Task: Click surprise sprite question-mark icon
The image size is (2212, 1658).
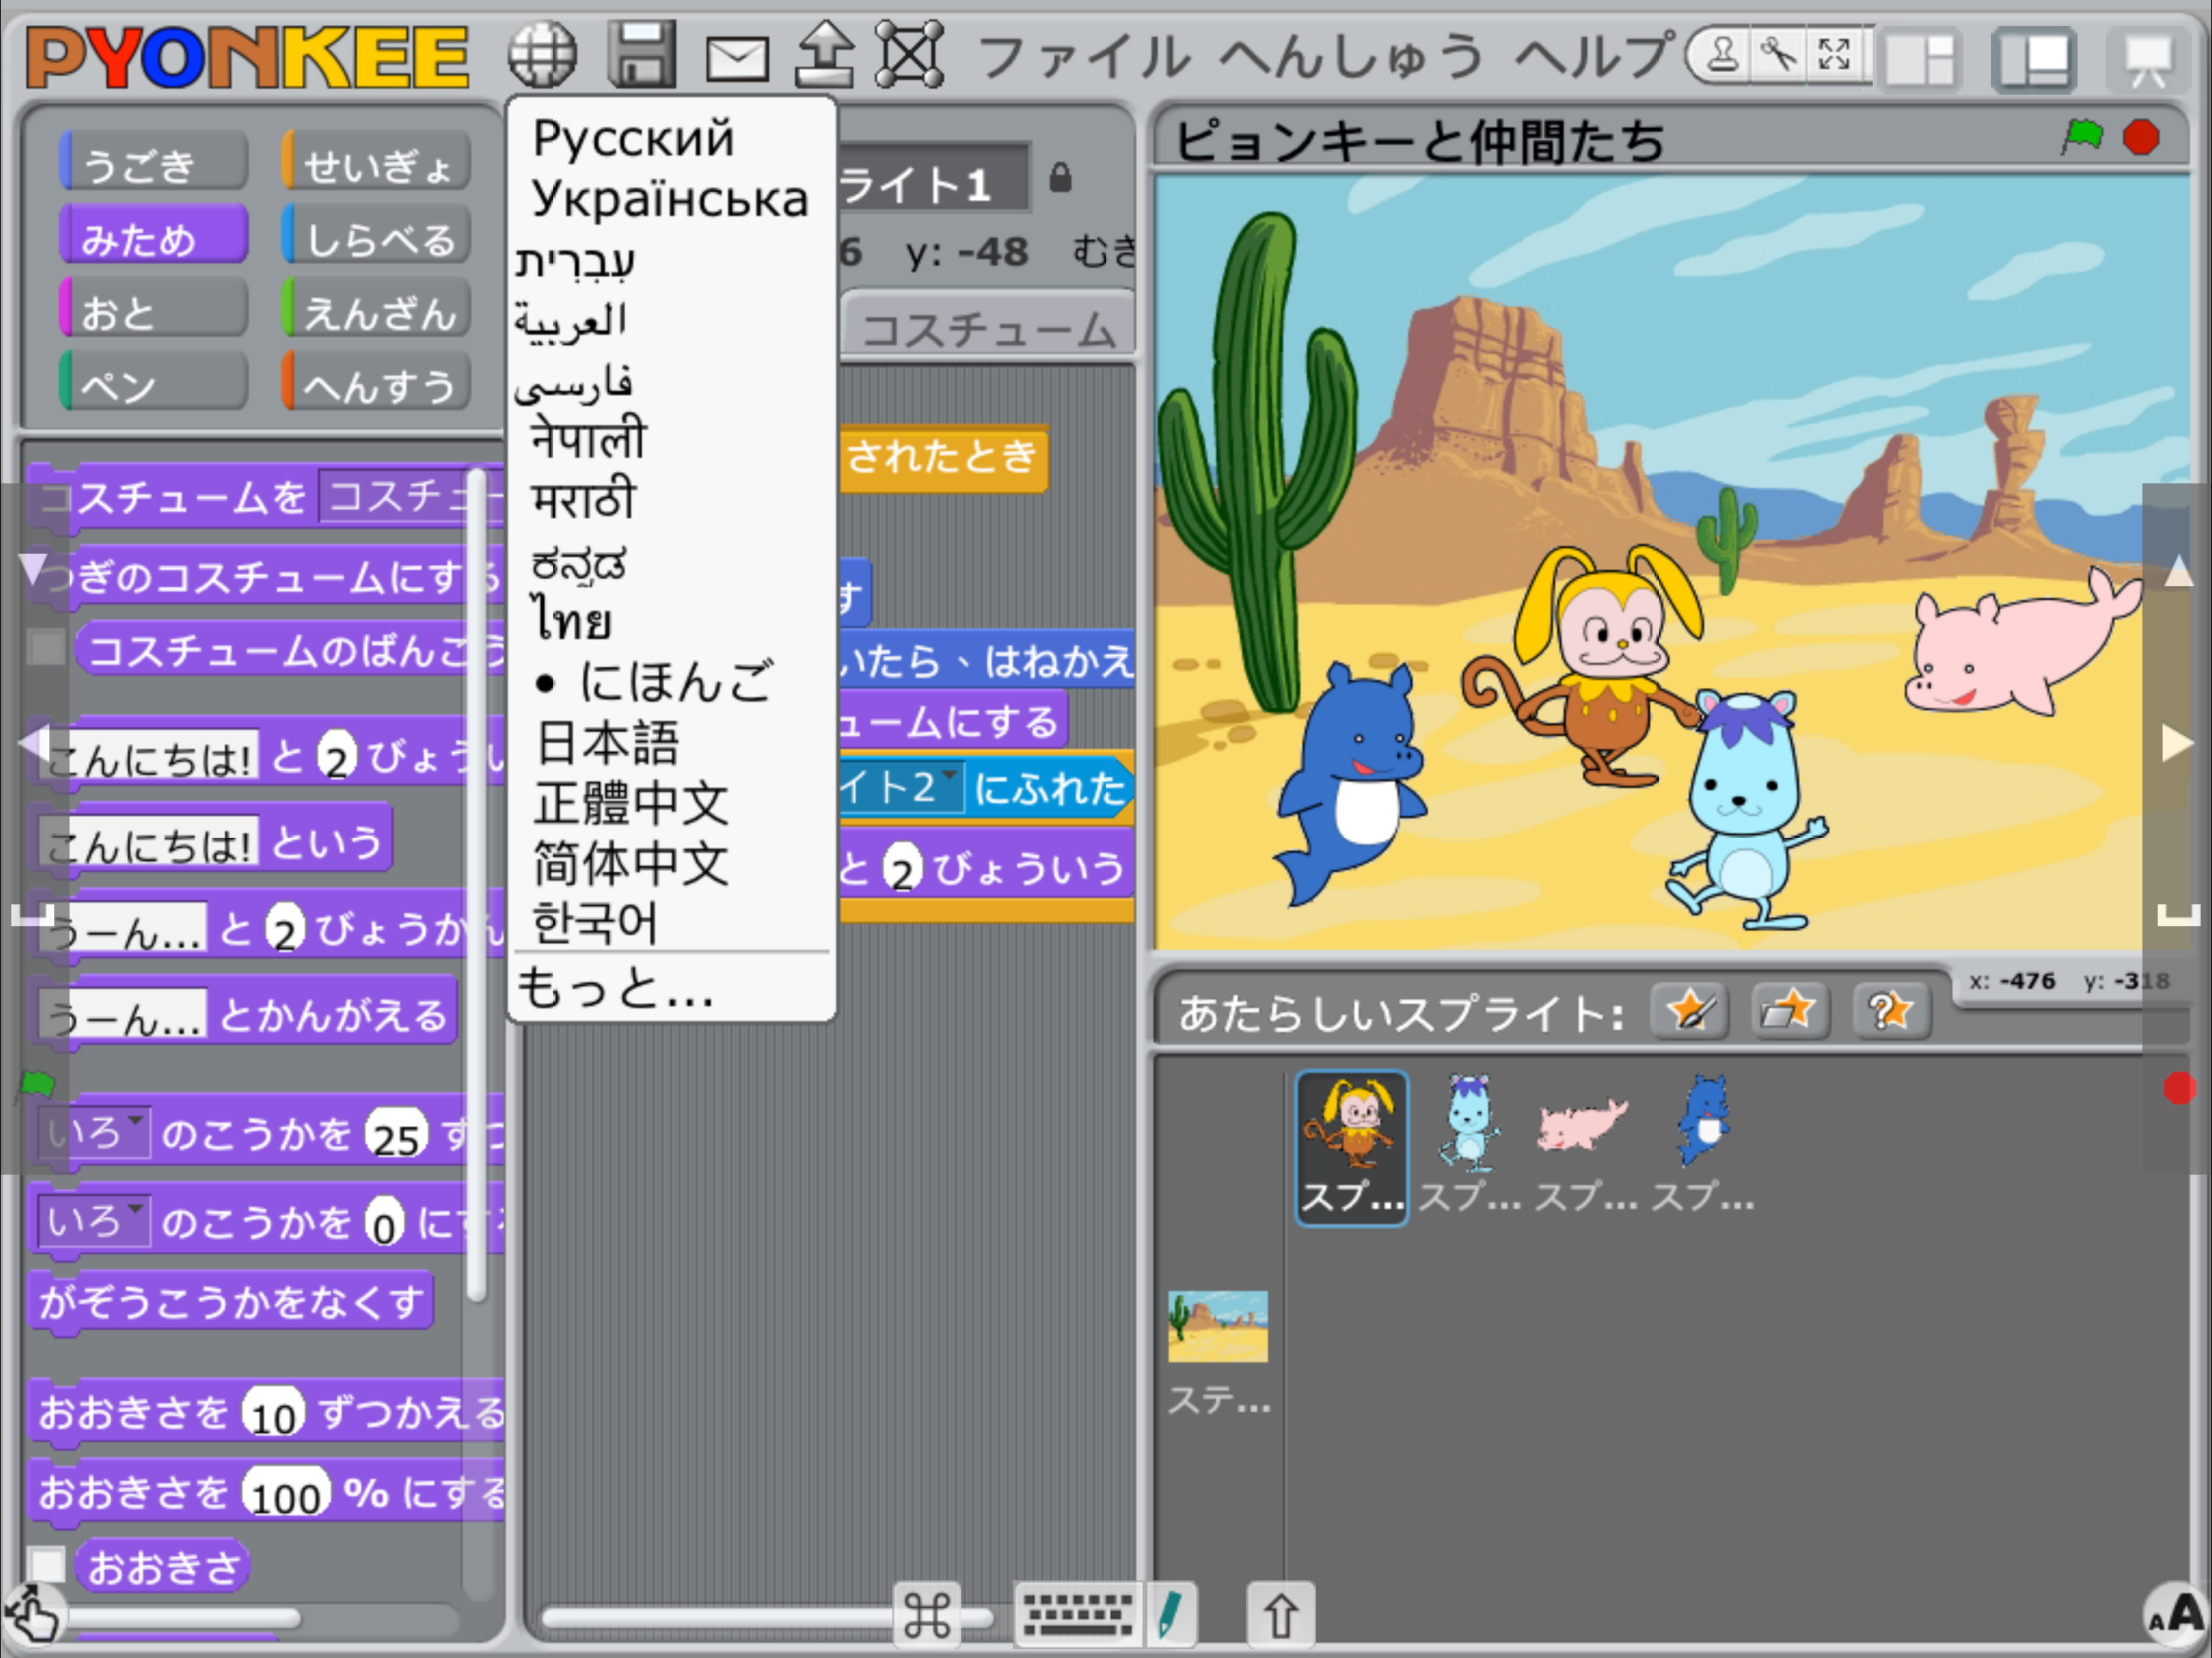Action: [x=1890, y=1011]
